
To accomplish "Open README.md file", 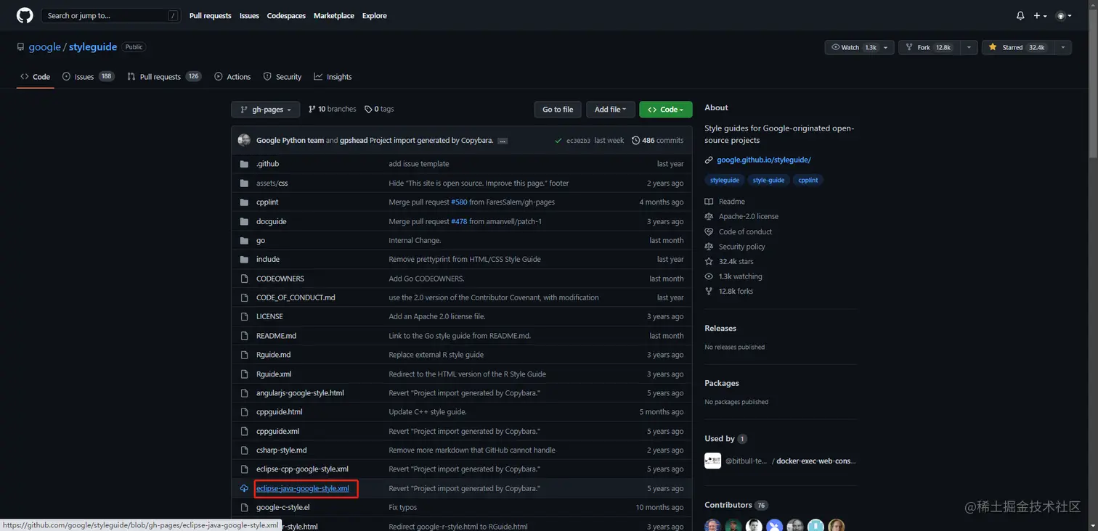I will coord(276,336).
